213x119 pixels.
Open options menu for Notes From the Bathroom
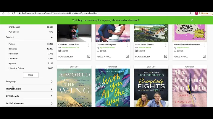point(204,45)
